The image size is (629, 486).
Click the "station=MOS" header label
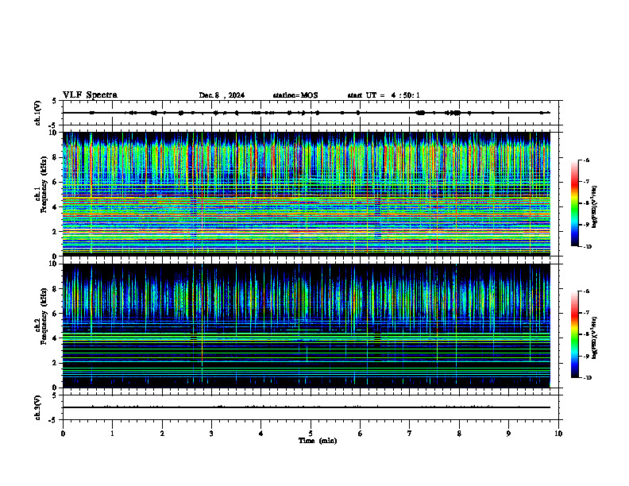(295, 95)
